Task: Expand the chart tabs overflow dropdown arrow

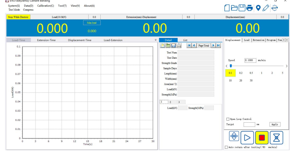Action: click(x=156, y=40)
